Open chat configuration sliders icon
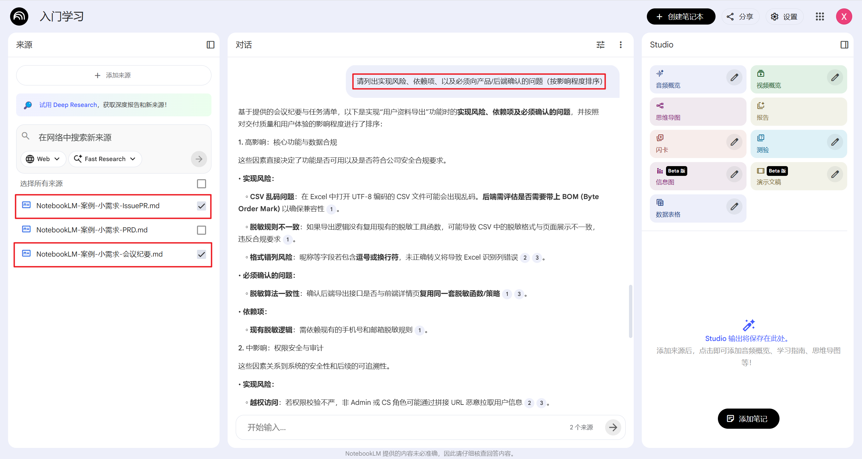The width and height of the screenshot is (862, 459). (600, 45)
